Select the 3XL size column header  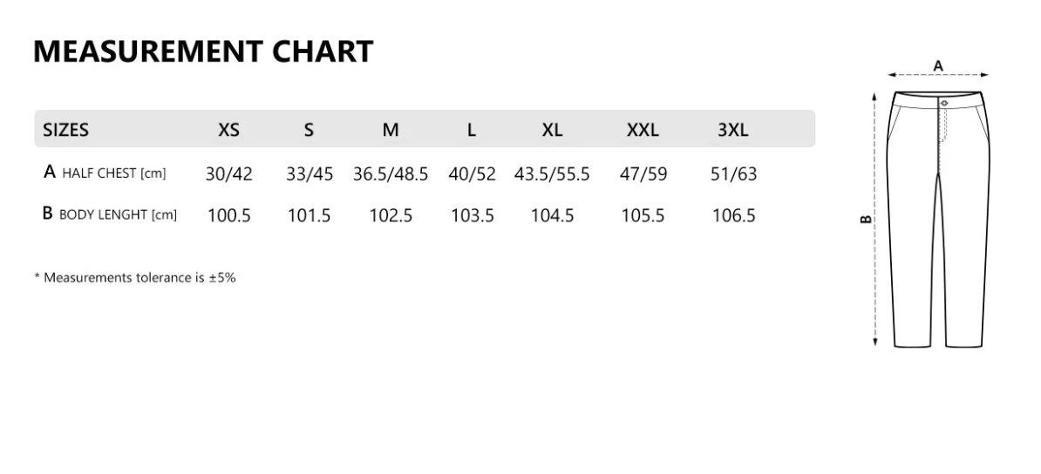point(733,130)
